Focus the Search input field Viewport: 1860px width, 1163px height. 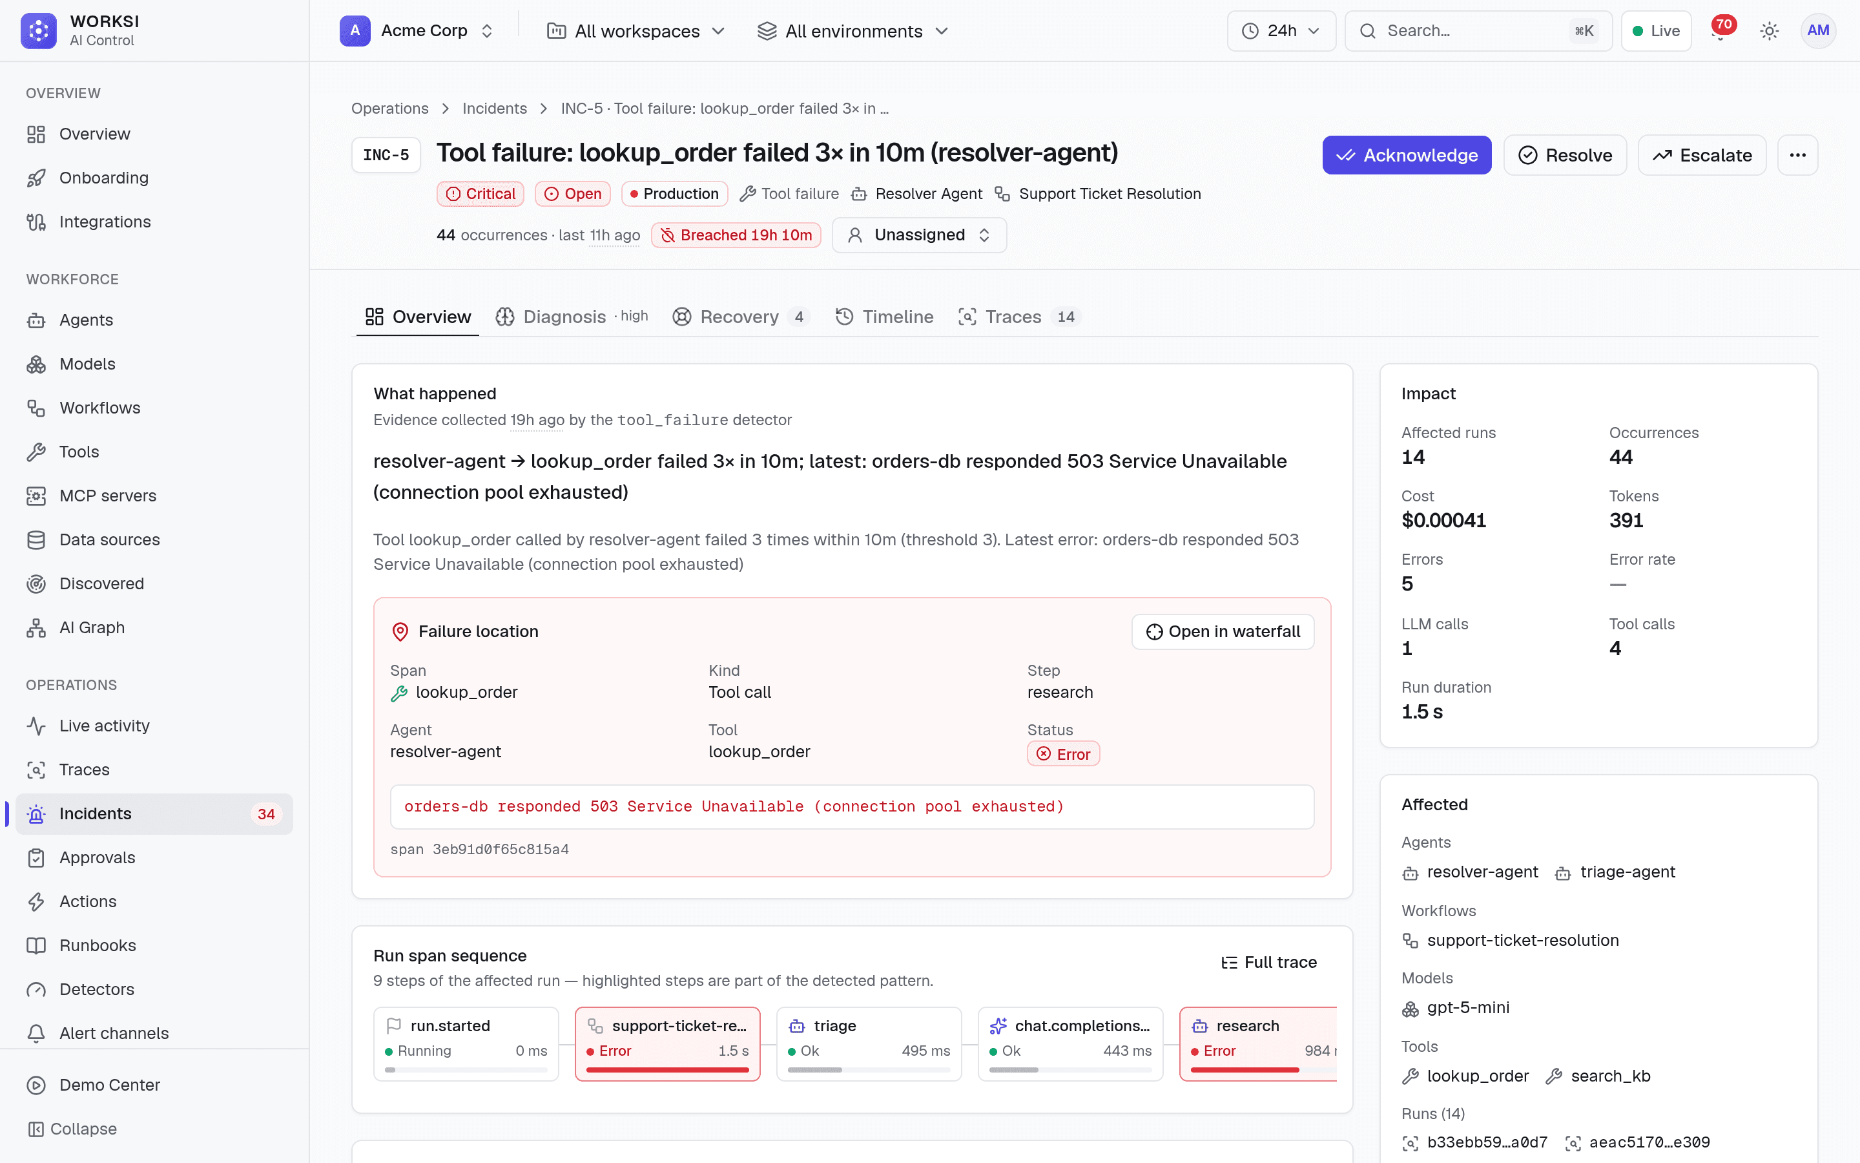pos(1478,31)
